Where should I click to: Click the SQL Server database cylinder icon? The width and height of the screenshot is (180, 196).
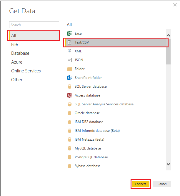[x=70, y=87]
